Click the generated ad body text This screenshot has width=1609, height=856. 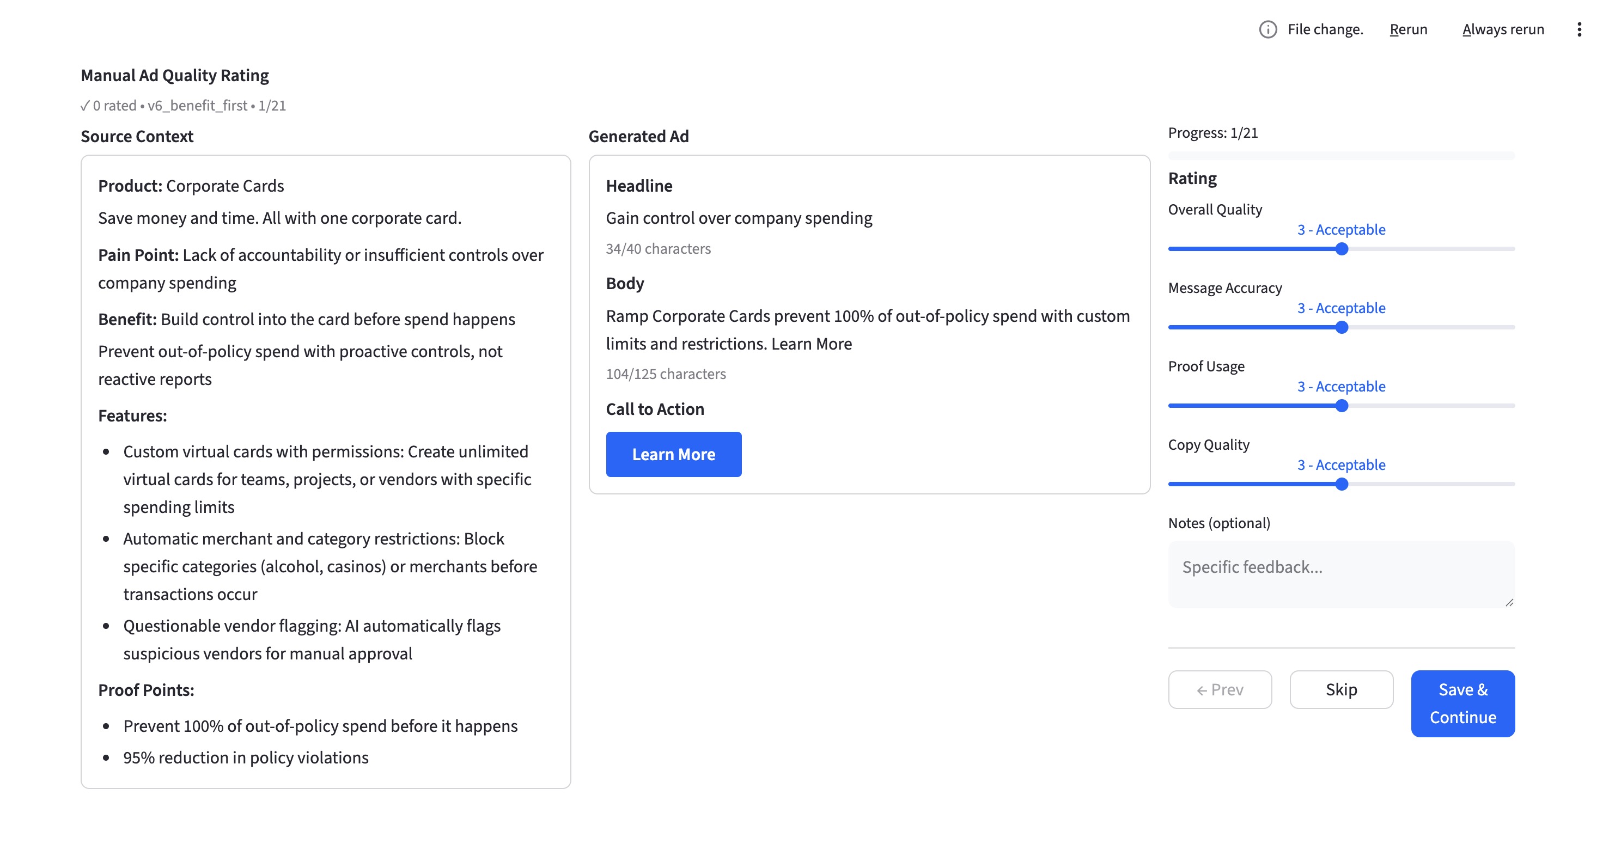click(867, 329)
